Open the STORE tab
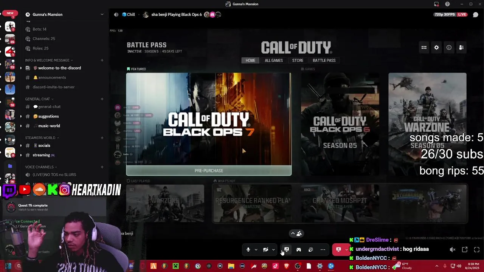 pos(298,60)
